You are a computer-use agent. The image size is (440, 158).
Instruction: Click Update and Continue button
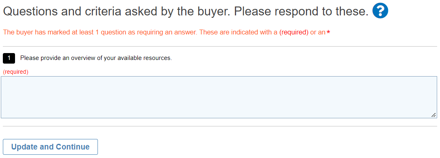(x=50, y=147)
